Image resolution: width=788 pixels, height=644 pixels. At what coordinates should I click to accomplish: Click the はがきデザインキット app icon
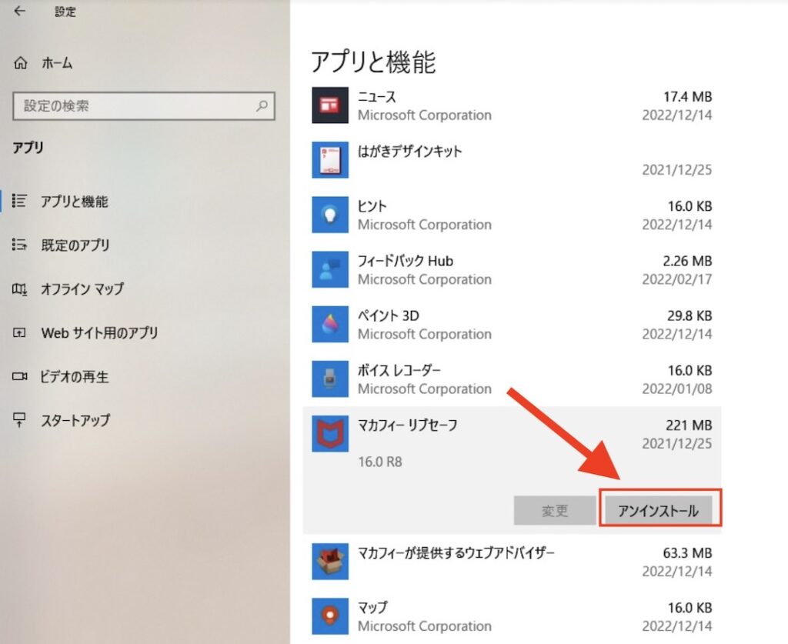coord(329,160)
